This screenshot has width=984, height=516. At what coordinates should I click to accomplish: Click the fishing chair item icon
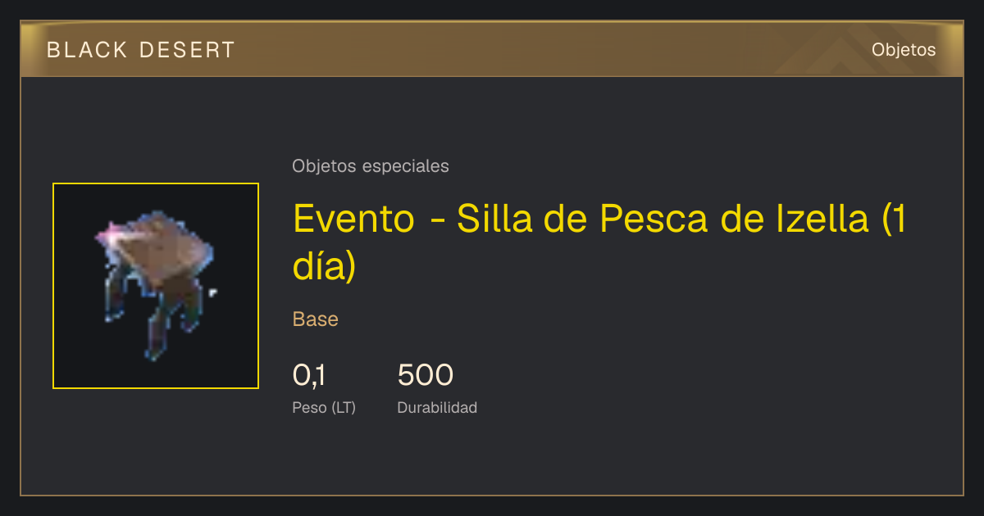[x=156, y=286]
